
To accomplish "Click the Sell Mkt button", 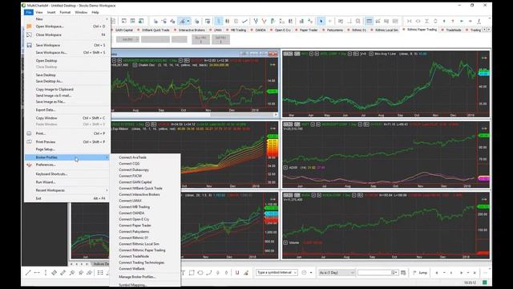I will [x=221, y=39].
